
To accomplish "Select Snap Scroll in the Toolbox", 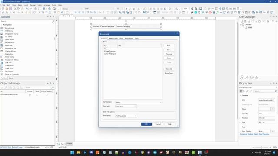I will [9, 68].
